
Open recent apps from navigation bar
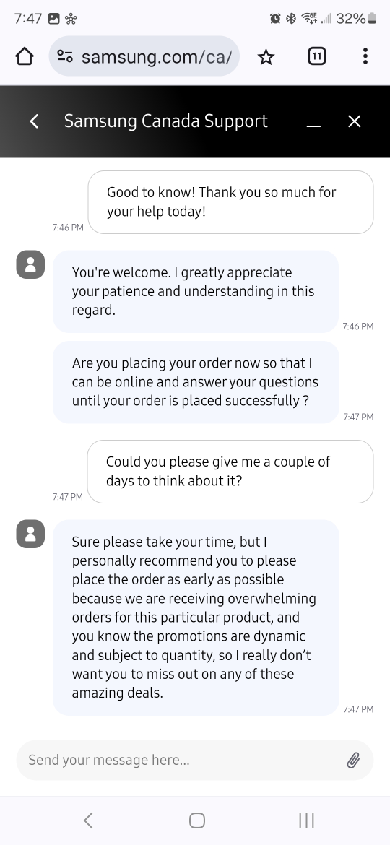(306, 820)
